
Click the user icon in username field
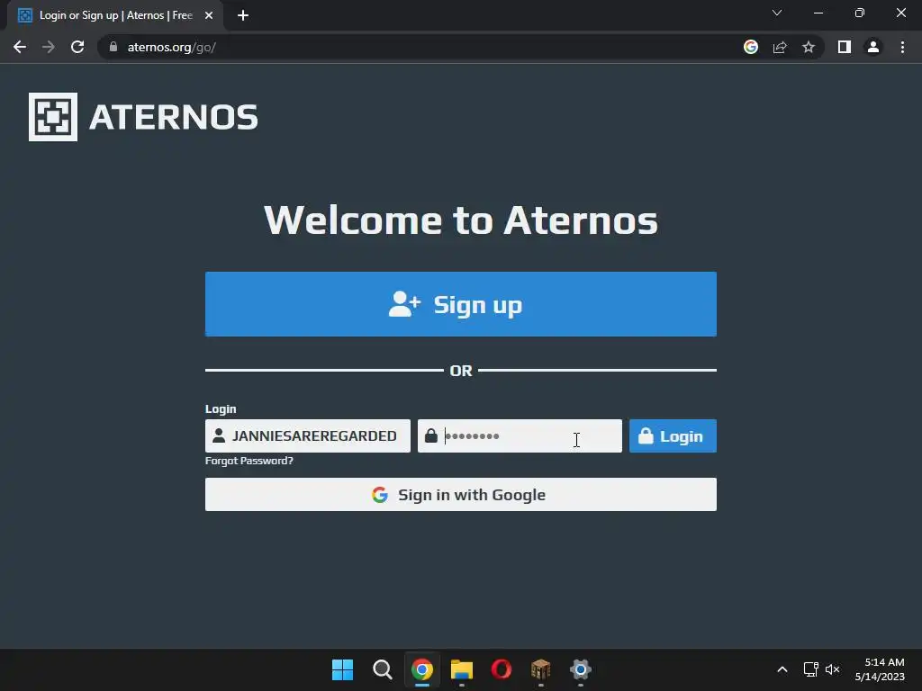[219, 435]
